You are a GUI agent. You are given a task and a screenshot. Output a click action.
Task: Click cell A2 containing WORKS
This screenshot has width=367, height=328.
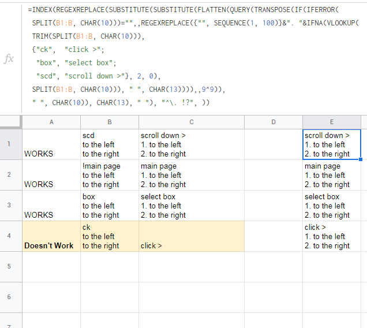click(x=51, y=175)
